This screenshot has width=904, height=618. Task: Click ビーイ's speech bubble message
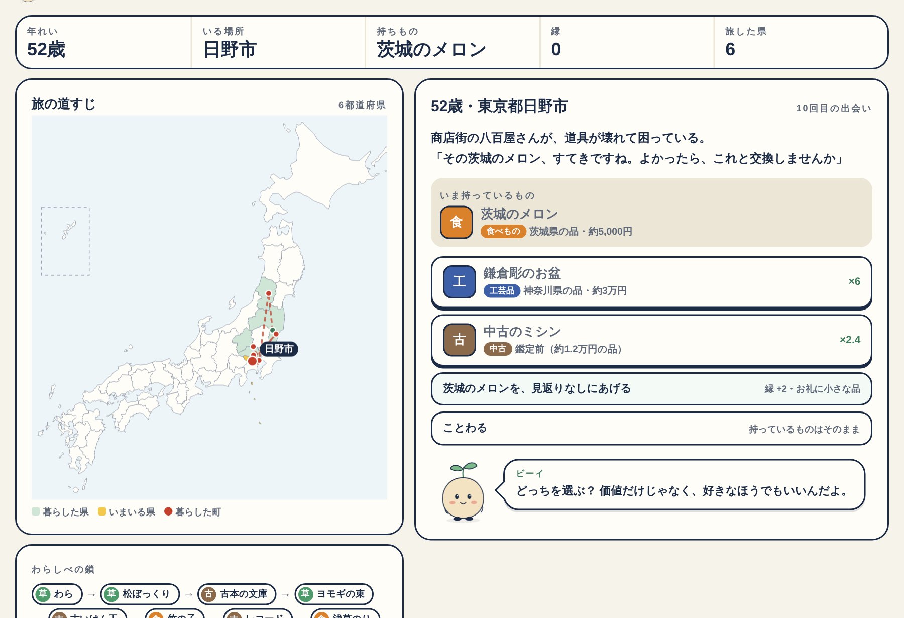pyautogui.click(x=684, y=485)
